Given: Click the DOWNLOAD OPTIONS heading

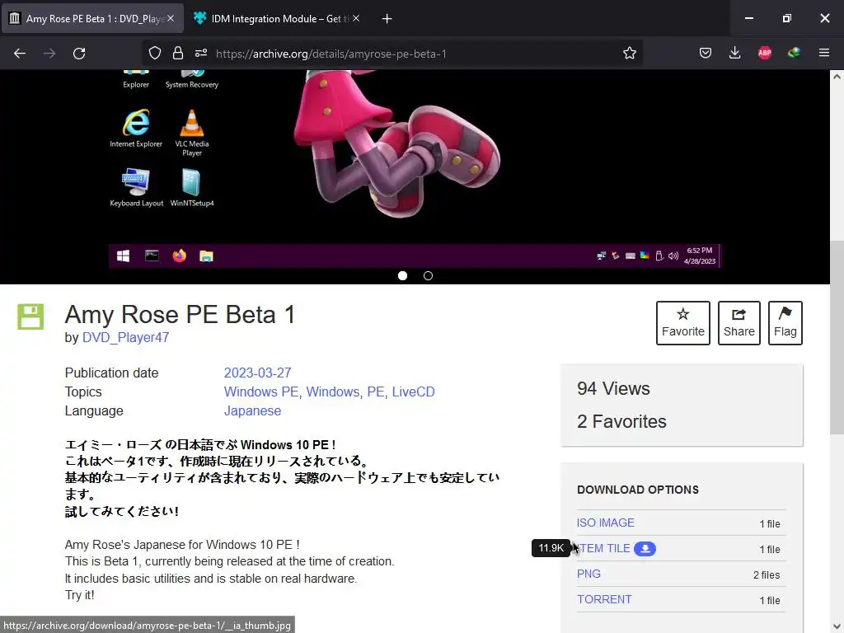Looking at the screenshot, I should (x=638, y=490).
